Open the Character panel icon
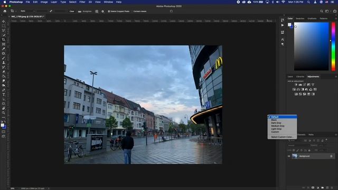Image resolution: width=338 pixels, height=190 pixels. (x=283, y=40)
